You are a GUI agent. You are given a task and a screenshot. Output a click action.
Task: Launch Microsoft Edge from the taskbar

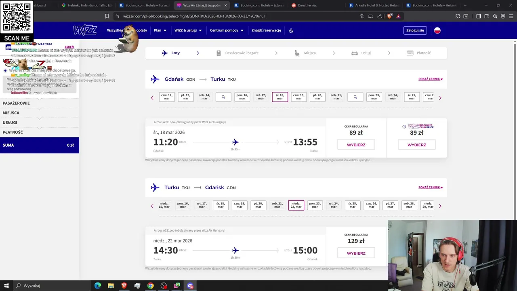tap(98, 286)
